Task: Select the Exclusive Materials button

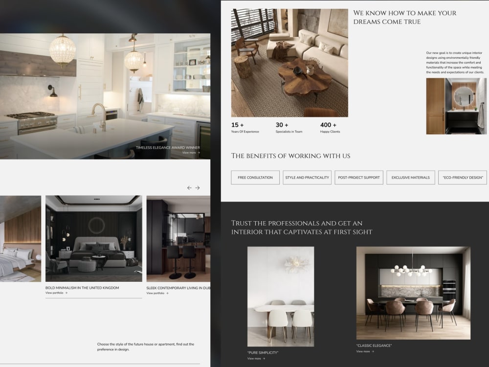Action: pyautogui.click(x=411, y=177)
